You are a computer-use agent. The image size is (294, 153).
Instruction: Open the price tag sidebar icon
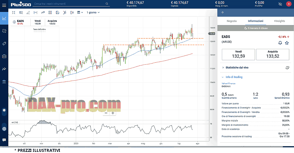pos(4,43)
